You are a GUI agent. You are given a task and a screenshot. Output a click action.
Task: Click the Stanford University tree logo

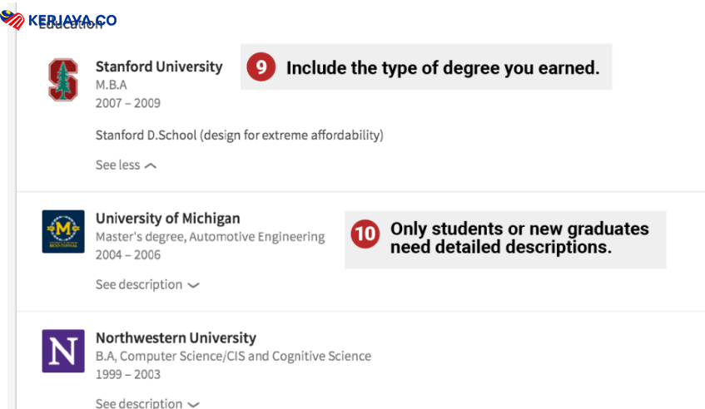(62, 80)
